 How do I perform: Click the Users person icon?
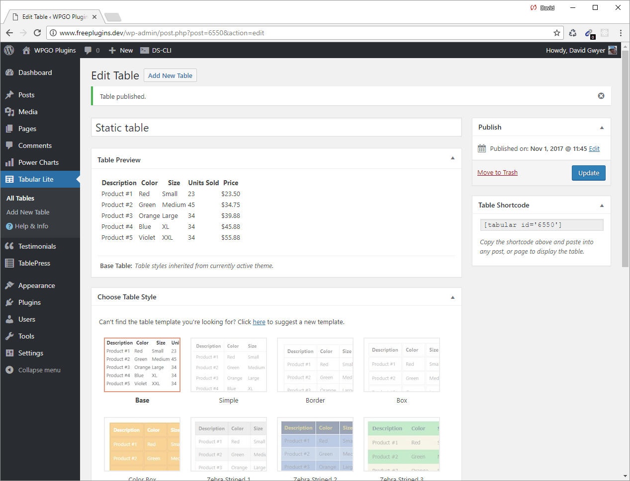pyautogui.click(x=9, y=319)
